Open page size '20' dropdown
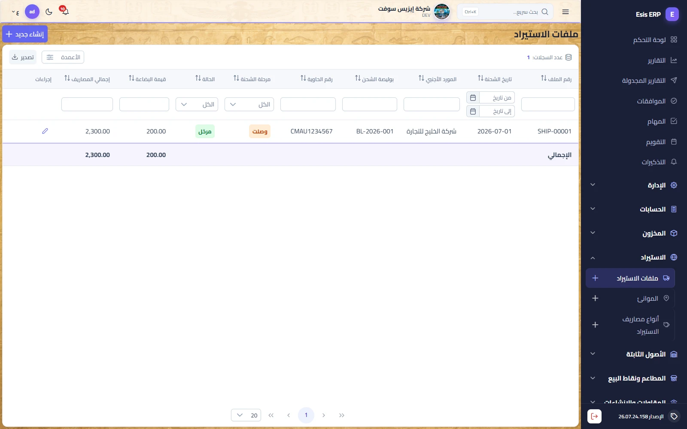This screenshot has width=687, height=429. click(246, 415)
